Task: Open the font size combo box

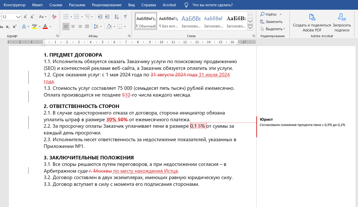Action: pos(11,17)
